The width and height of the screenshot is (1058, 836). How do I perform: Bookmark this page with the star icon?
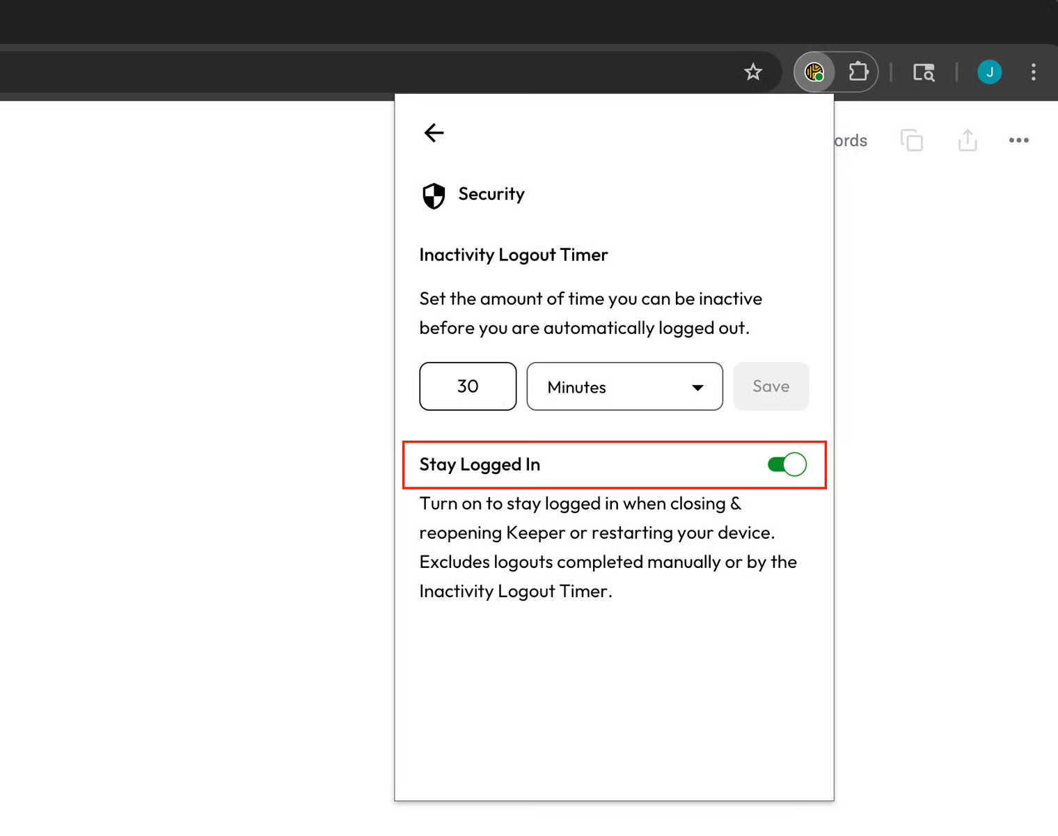753,72
